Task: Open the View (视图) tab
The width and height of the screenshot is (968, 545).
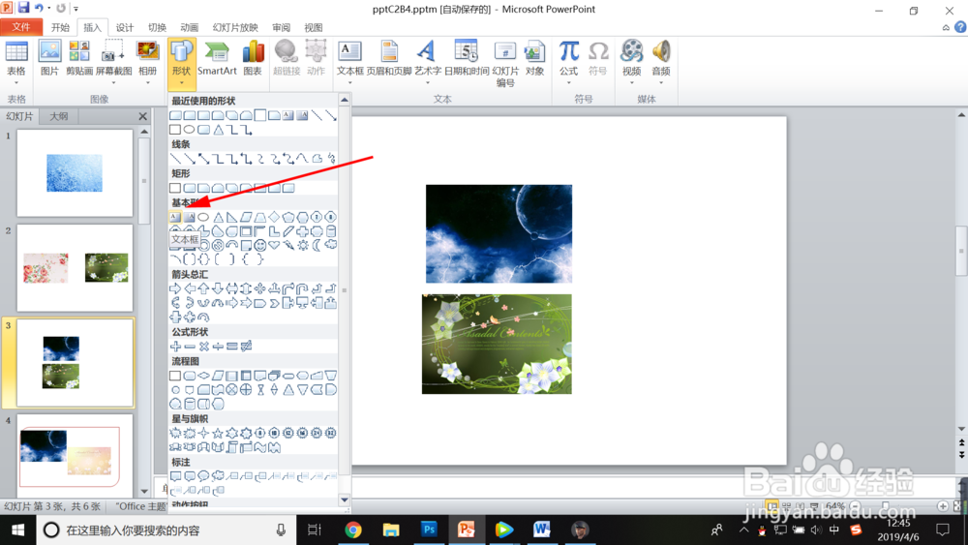Action: 313,28
